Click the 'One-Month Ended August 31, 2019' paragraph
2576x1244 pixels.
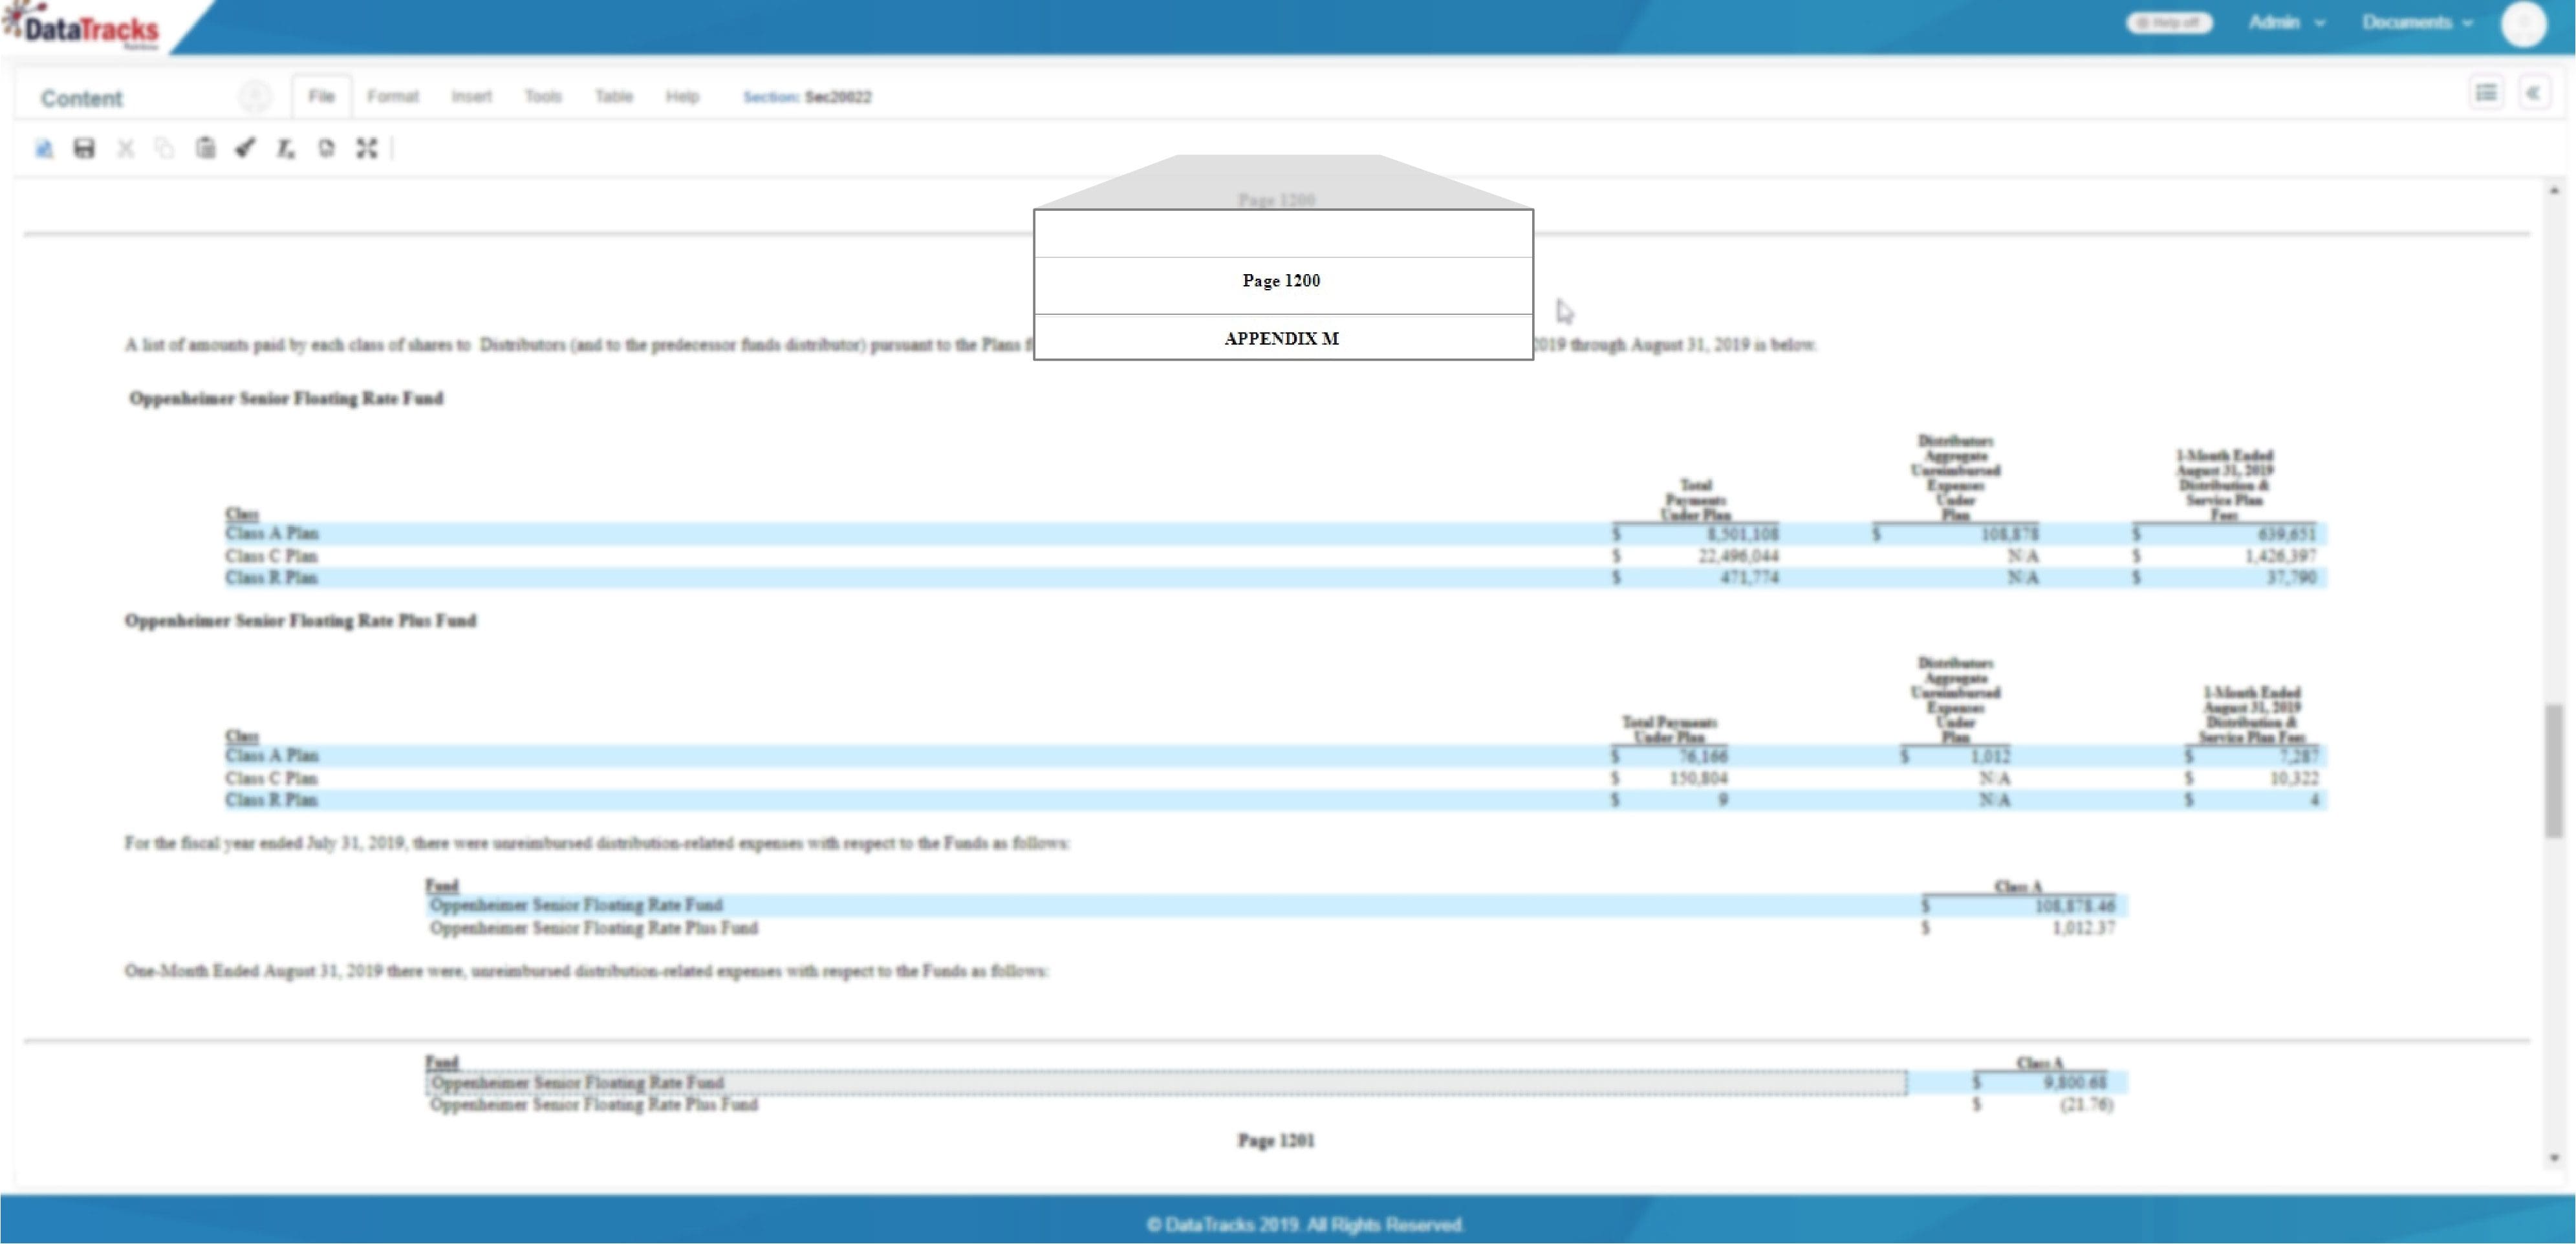pyautogui.click(x=587, y=971)
